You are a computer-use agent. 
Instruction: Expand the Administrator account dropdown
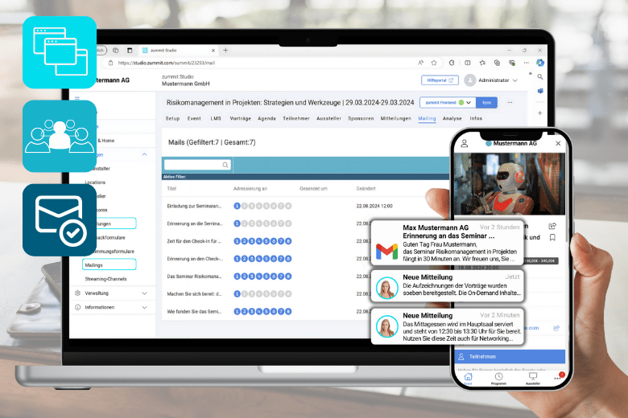pos(514,80)
